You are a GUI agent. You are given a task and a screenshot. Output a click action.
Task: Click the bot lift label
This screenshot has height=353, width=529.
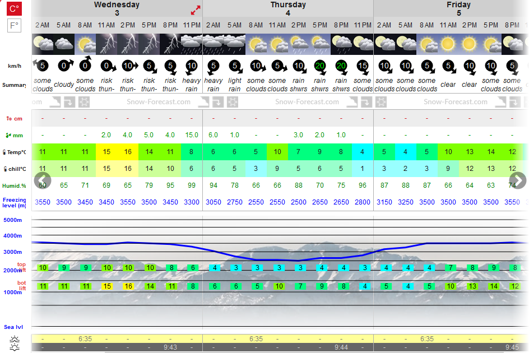[22, 286]
